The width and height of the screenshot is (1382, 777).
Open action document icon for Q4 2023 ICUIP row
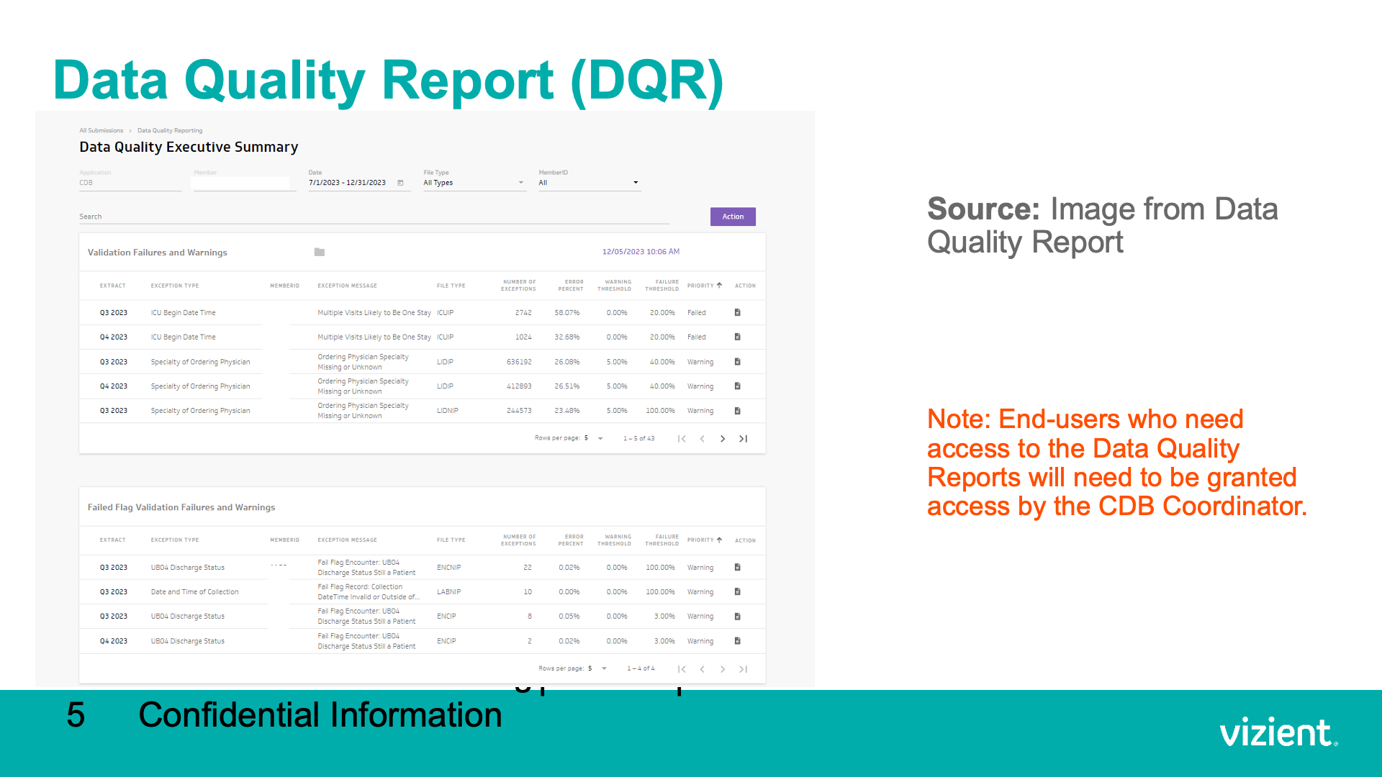click(x=737, y=337)
